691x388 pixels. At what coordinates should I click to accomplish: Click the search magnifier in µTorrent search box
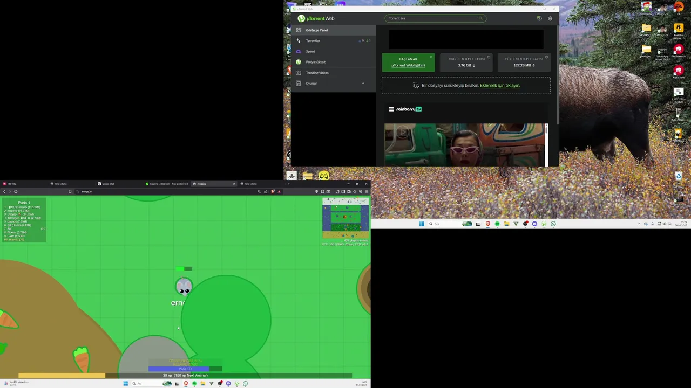click(x=480, y=18)
